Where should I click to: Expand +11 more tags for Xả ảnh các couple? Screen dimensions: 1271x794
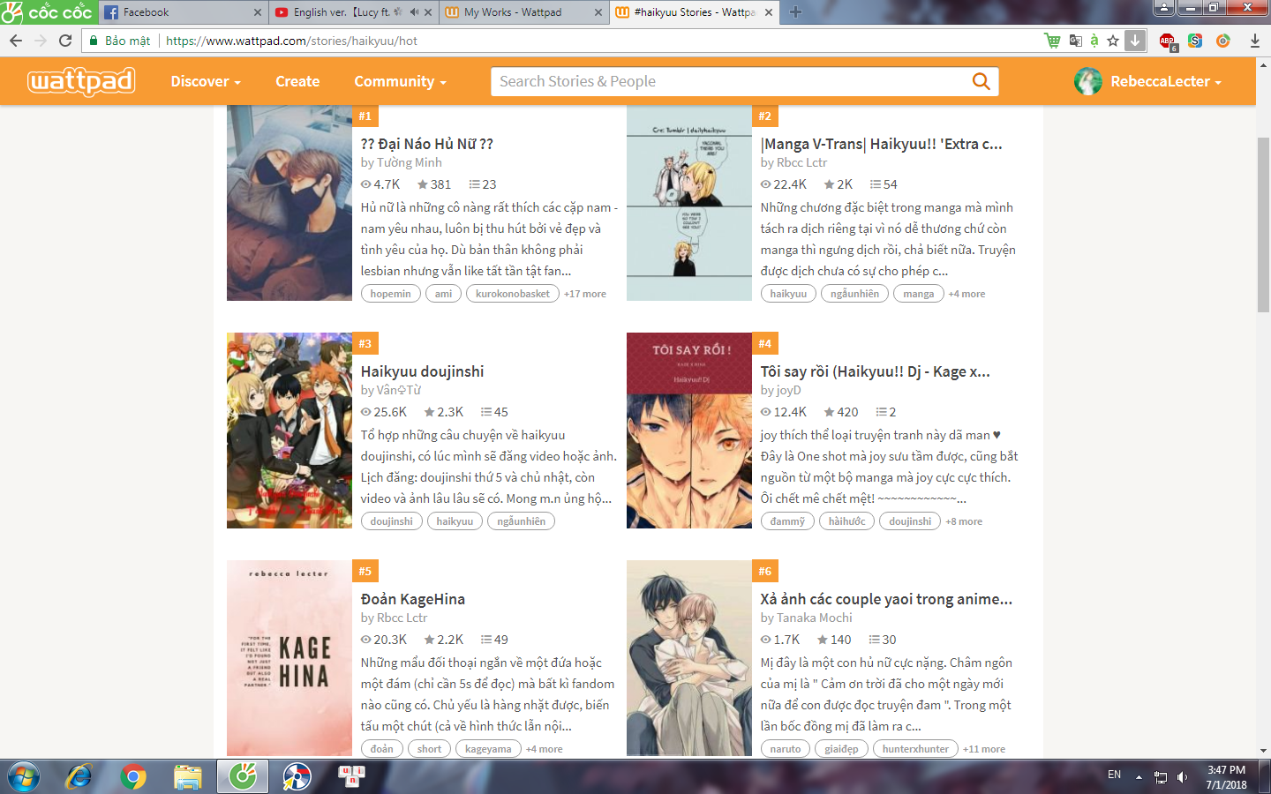[984, 749]
